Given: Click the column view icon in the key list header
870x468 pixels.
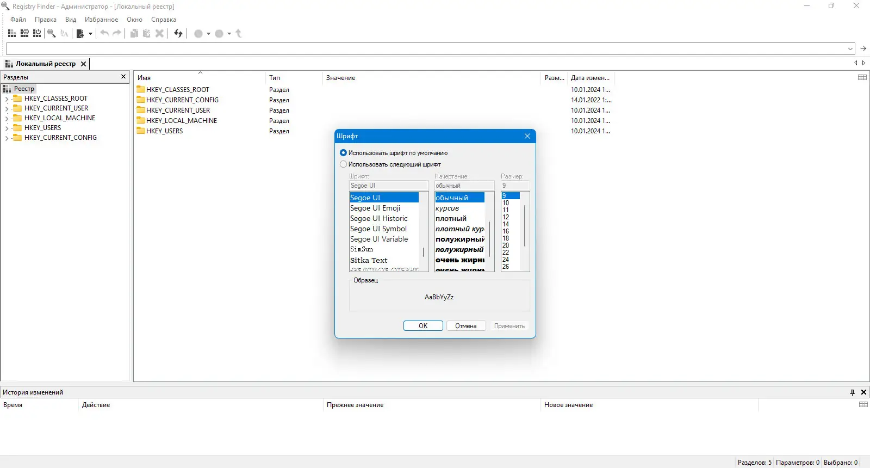Looking at the screenshot, I should [x=862, y=77].
